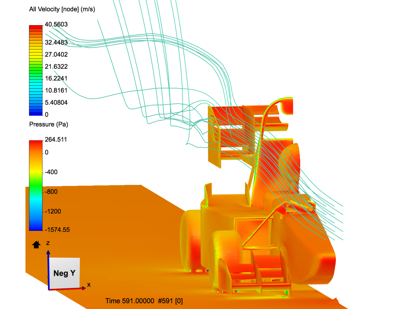Select the blue Z axis arrow
Screen dimensions: 412x309
48,255
